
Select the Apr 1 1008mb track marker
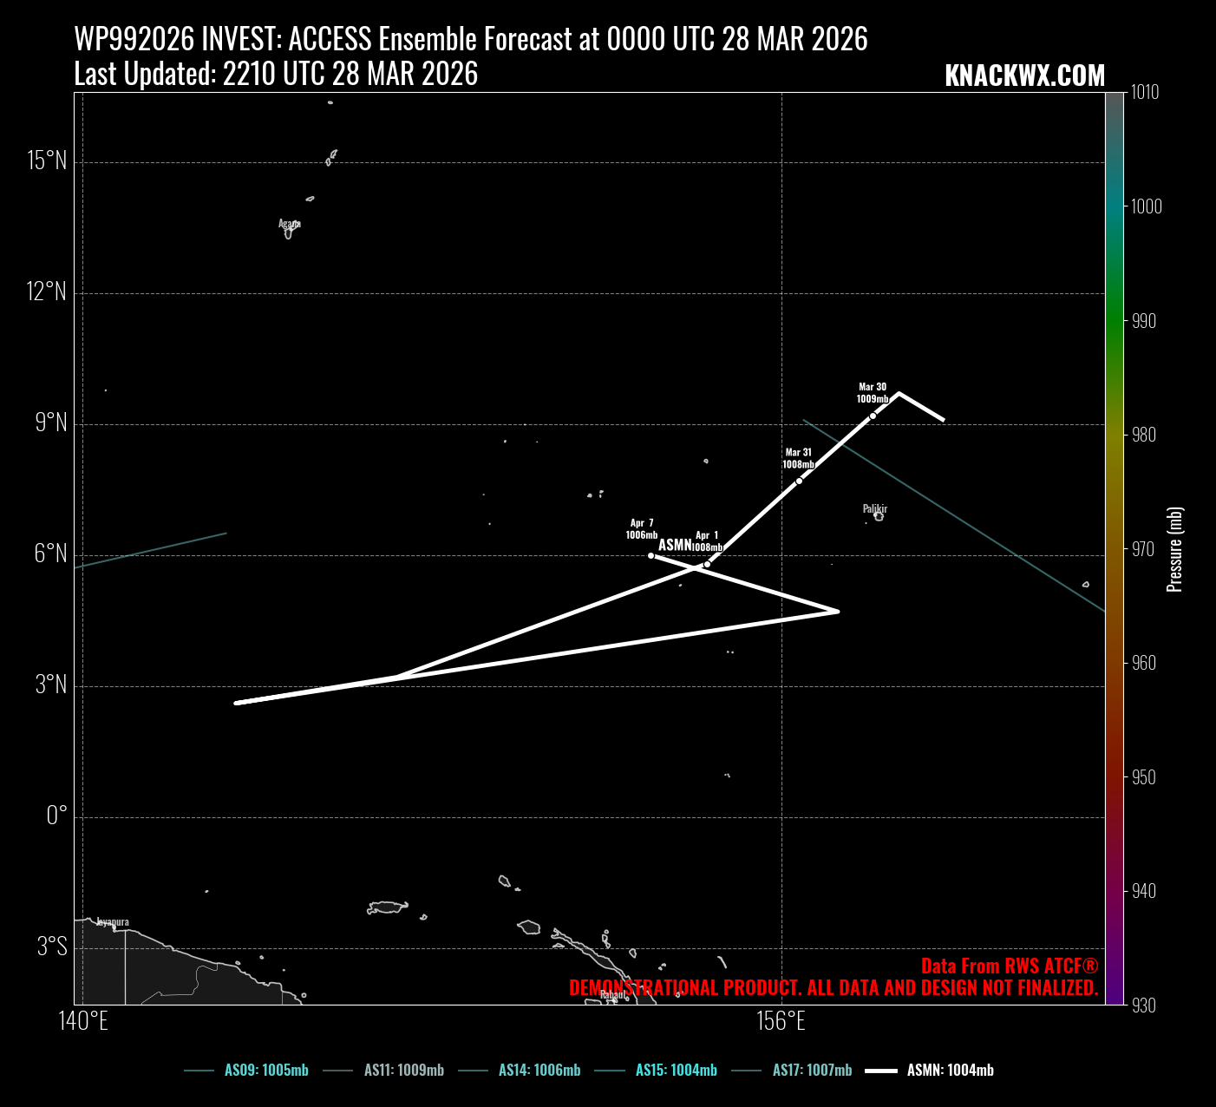pos(707,565)
